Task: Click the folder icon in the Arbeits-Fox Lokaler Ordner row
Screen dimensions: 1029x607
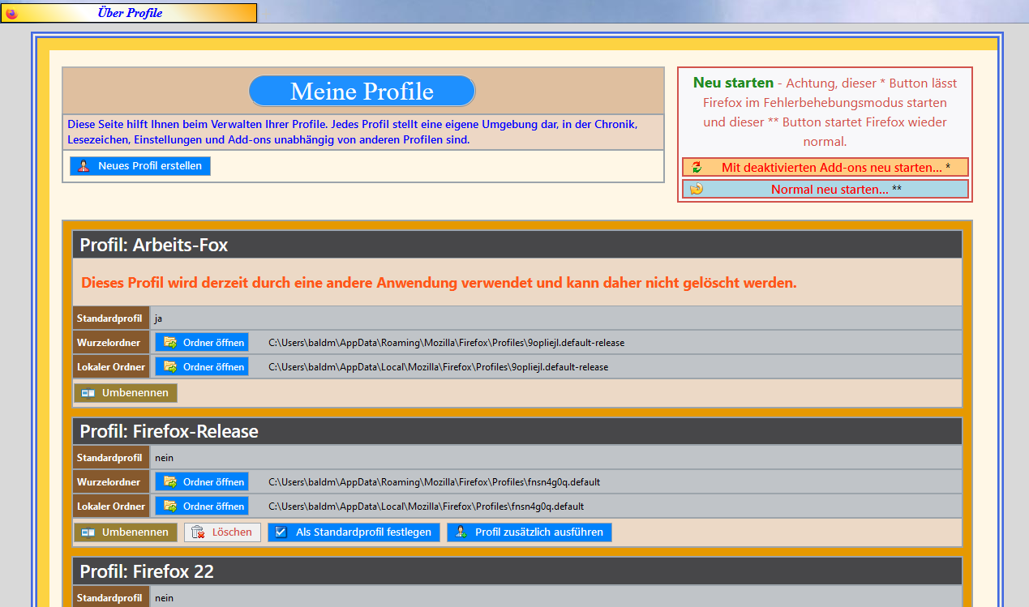Action: pos(170,367)
